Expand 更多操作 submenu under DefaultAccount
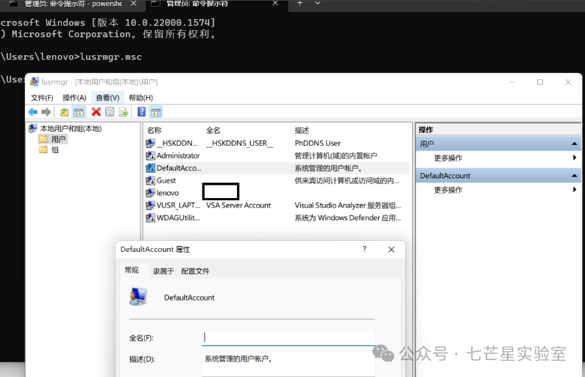The height and width of the screenshot is (377, 585). 575,190
